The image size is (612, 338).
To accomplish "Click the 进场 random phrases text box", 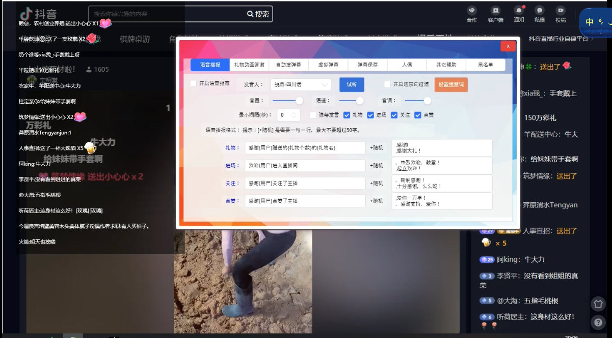I will (442, 166).
